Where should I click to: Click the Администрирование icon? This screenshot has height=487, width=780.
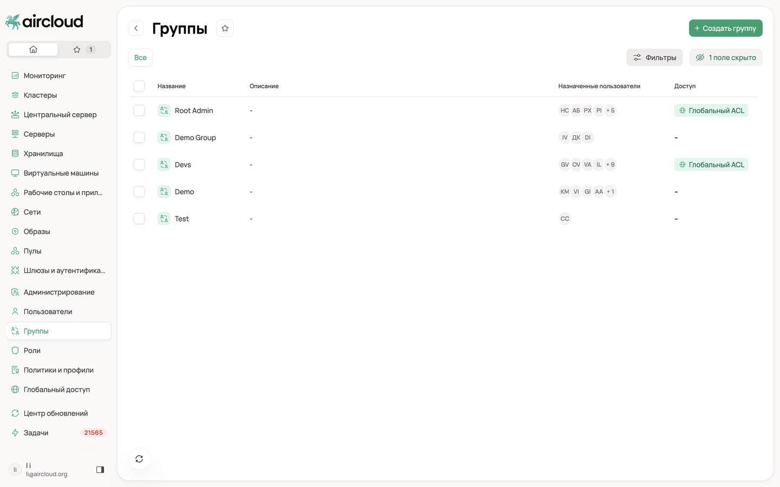click(15, 292)
